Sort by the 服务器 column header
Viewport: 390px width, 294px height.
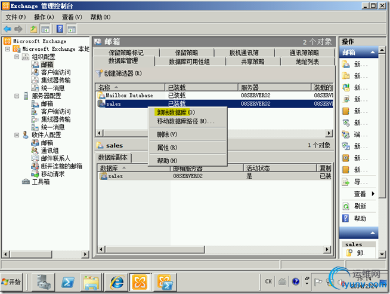(274, 87)
